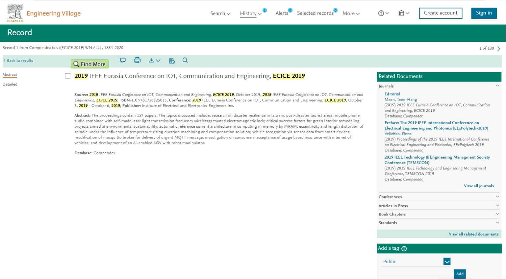Select the record checkbox beside title
The width and height of the screenshot is (506, 279).
(x=68, y=76)
